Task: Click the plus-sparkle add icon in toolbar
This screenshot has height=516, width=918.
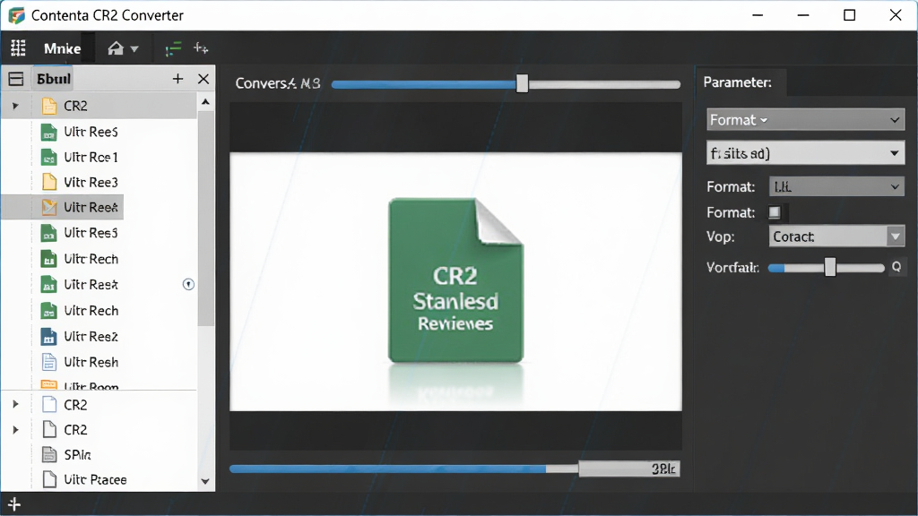Action: point(201,48)
